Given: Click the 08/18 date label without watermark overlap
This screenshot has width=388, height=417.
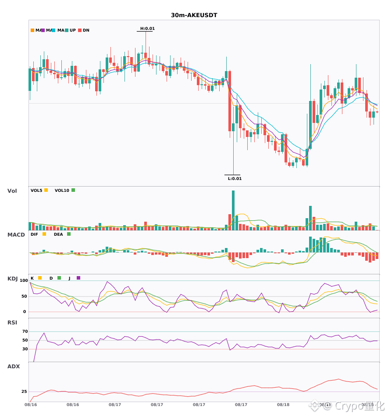Looking at the screenshot, I should [283, 405].
